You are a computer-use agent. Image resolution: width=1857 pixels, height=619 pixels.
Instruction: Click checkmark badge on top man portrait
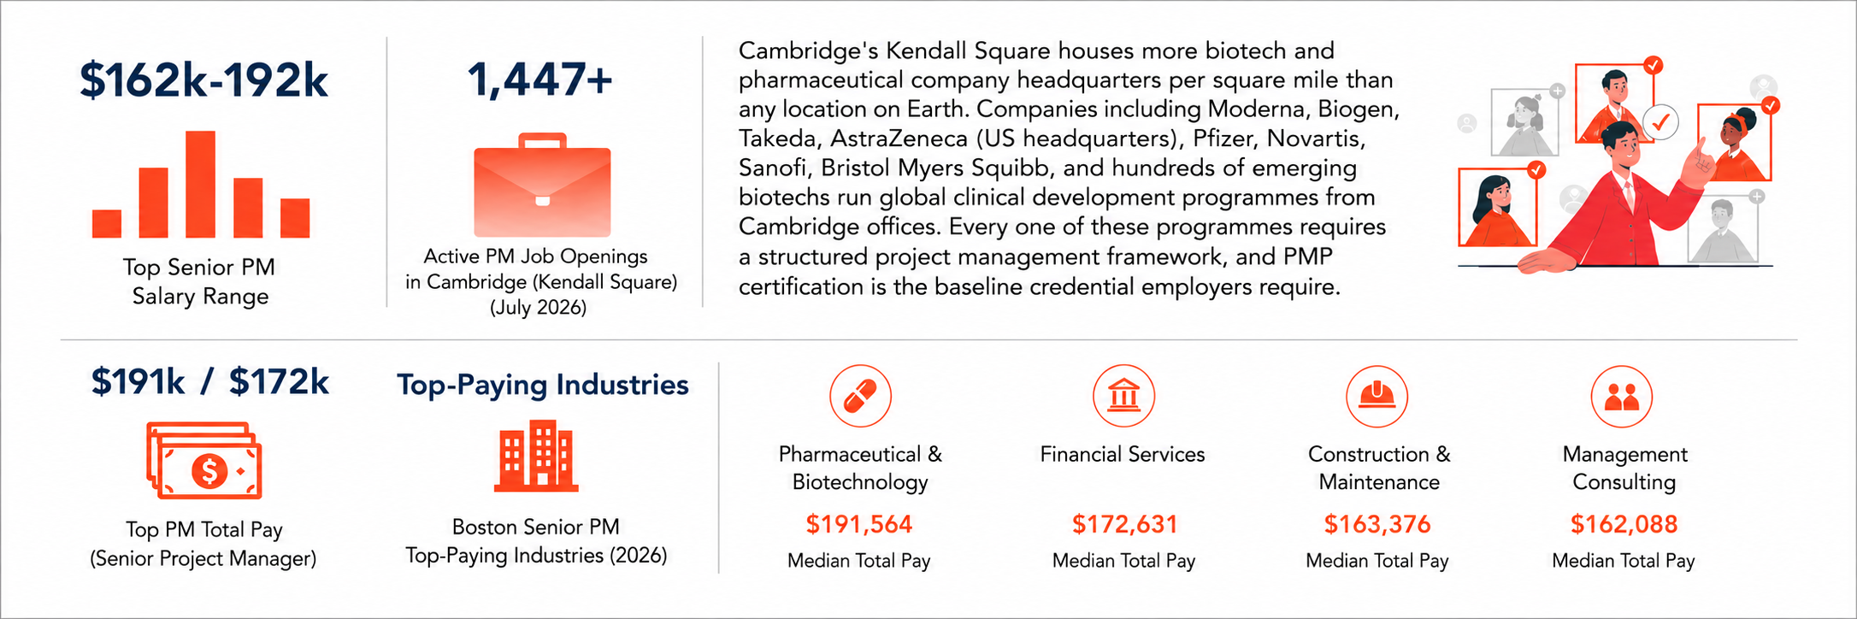point(1654,65)
